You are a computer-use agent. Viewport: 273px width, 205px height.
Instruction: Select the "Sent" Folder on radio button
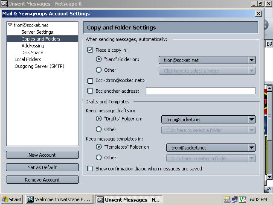(x=99, y=59)
